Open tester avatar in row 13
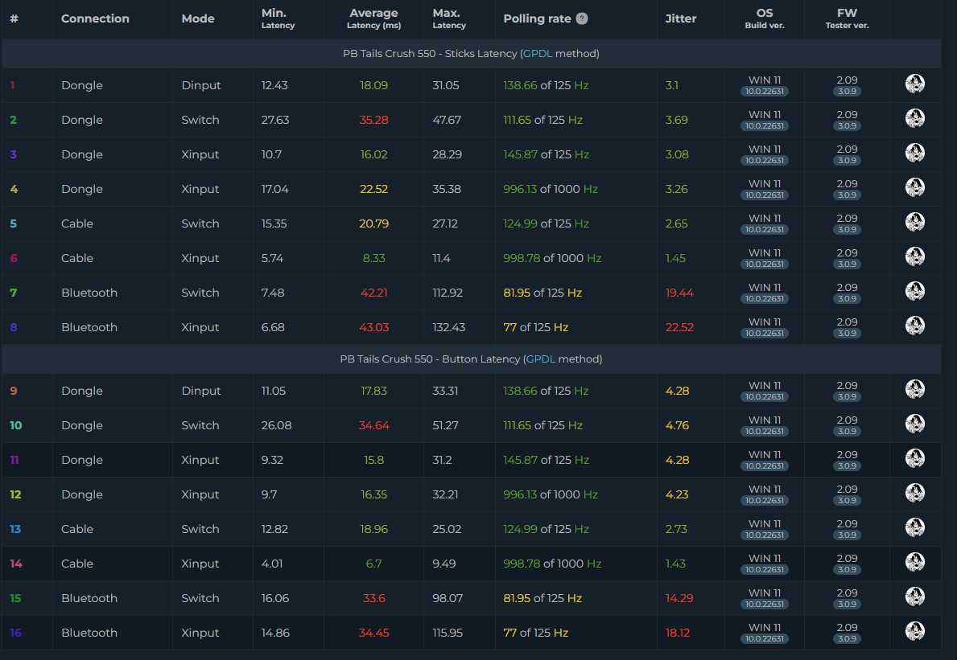The height and width of the screenshot is (660, 957). (914, 527)
